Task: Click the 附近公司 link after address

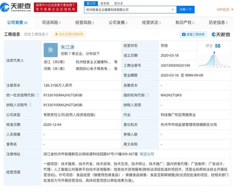Action: click(x=147, y=154)
